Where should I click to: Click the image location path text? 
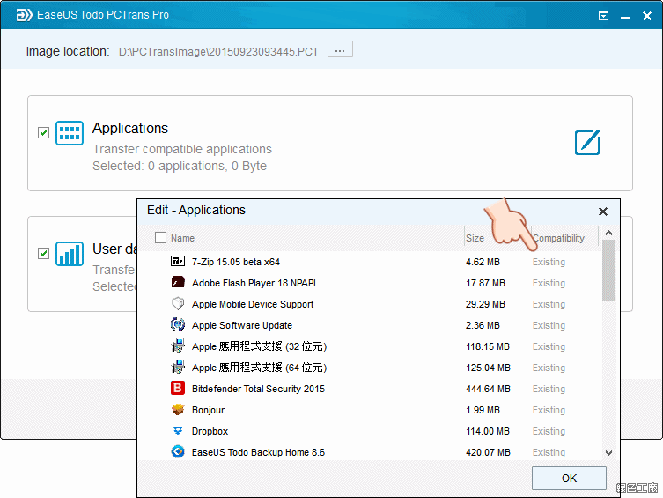(x=218, y=52)
